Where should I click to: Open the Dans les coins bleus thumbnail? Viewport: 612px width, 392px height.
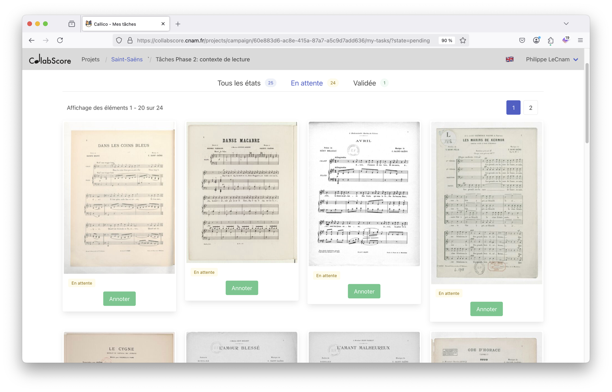click(119, 198)
